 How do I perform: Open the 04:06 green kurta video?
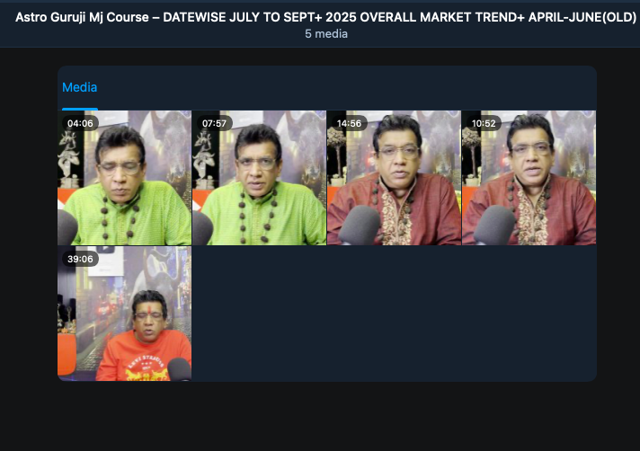pos(124,178)
